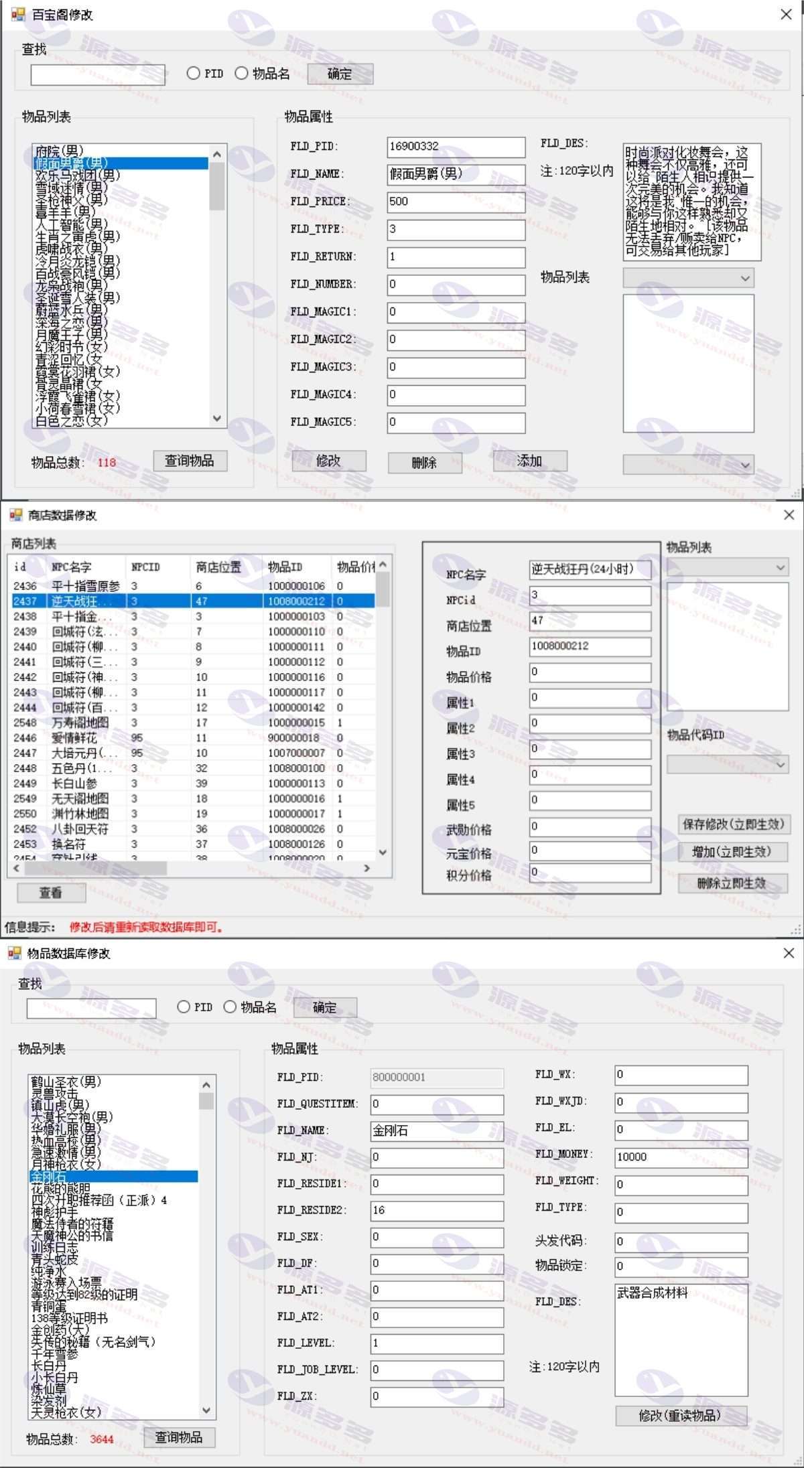Click 查询物品 button in 物品数据库修改 window
Screen dimensions: 804x1468
coord(179,1437)
